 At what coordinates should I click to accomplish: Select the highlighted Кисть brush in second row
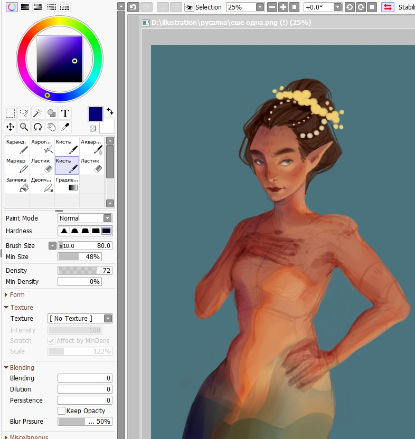[x=67, y=165]
